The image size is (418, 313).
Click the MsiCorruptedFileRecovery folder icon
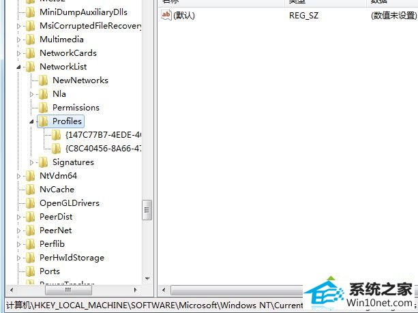[x=30, y=26]
